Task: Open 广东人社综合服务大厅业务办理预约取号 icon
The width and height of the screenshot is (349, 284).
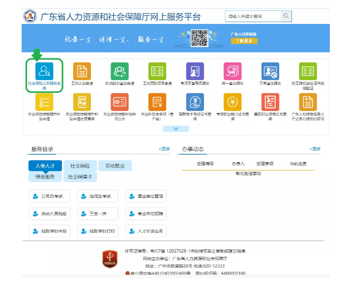Action: coord(308,102)
